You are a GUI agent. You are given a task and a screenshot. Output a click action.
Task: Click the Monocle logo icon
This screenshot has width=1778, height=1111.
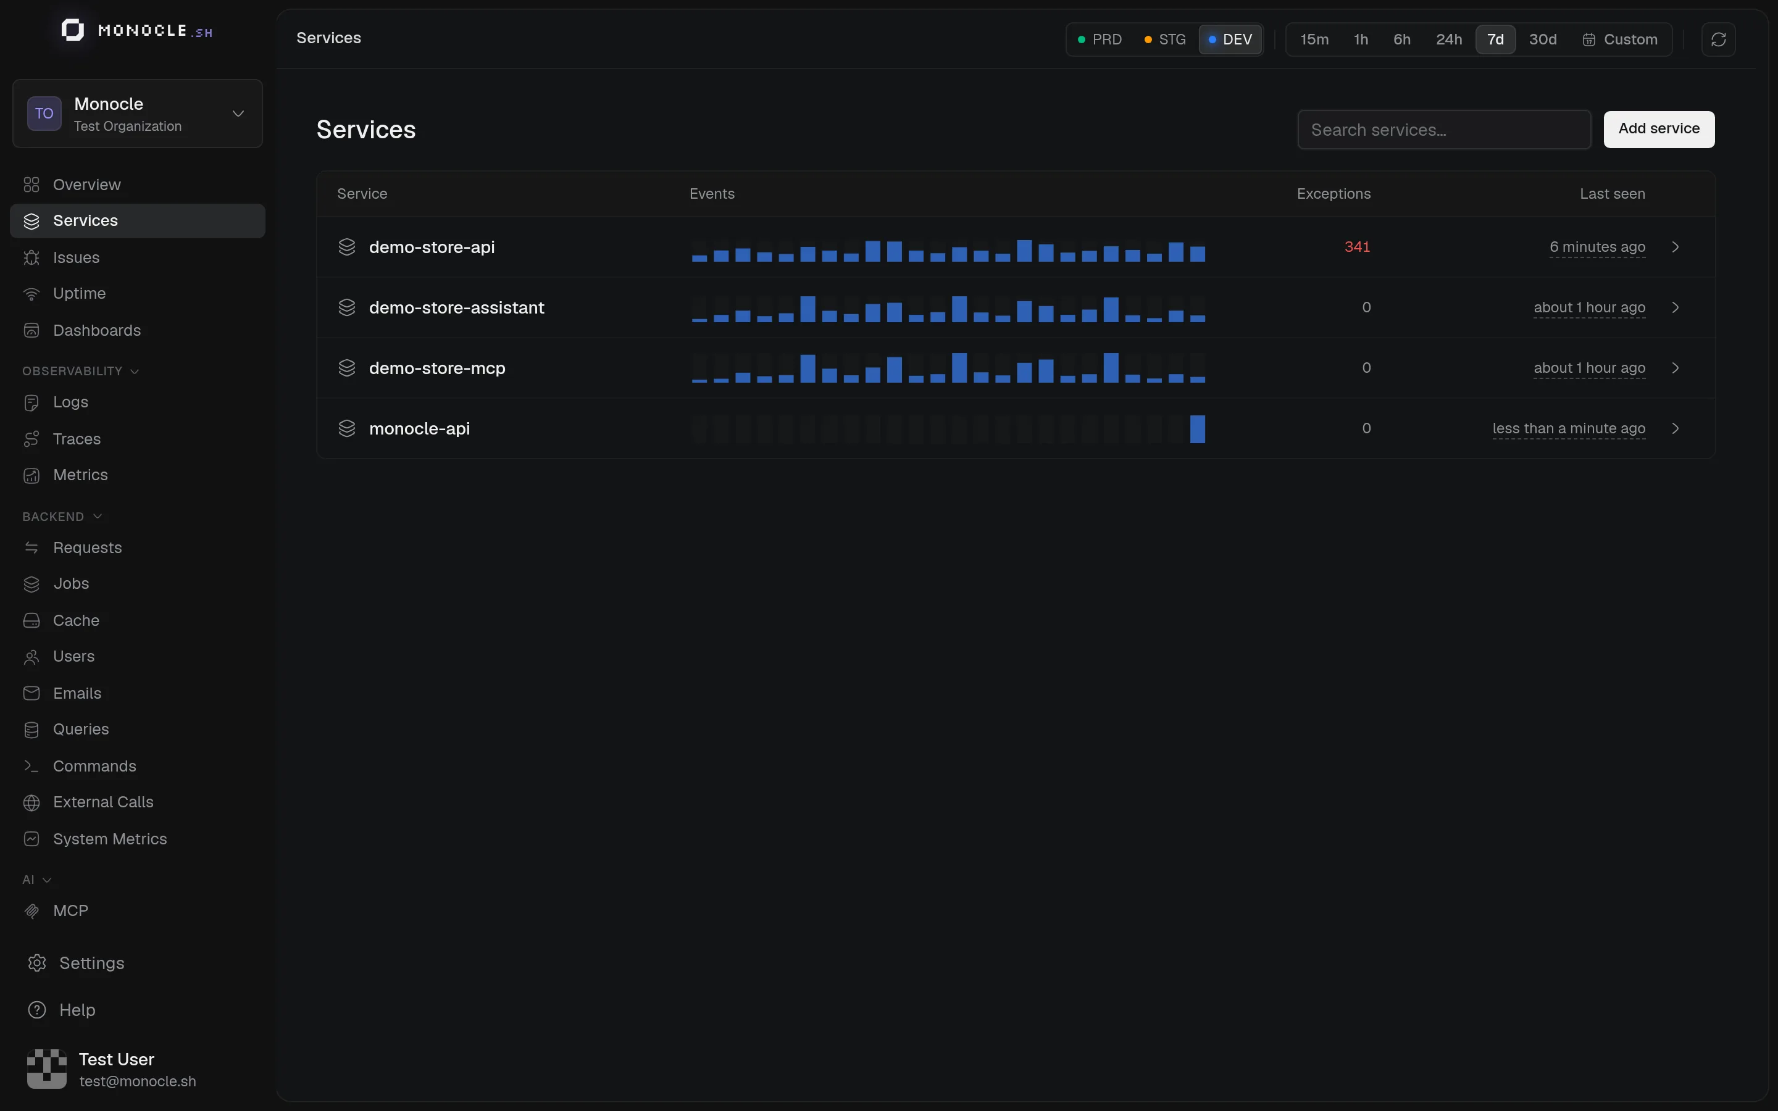(72, 30)
